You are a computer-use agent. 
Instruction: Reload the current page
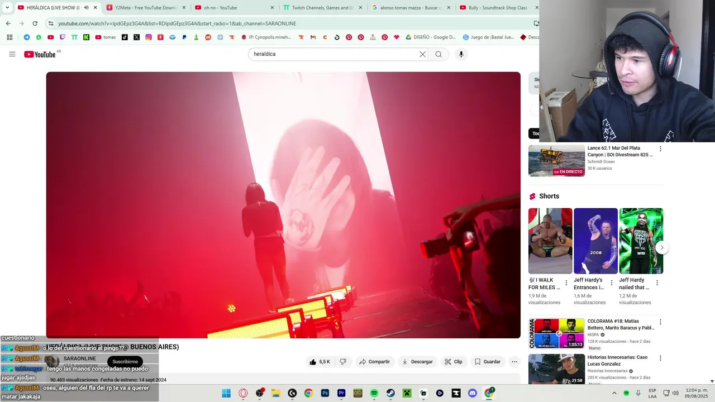coord(35,23)
